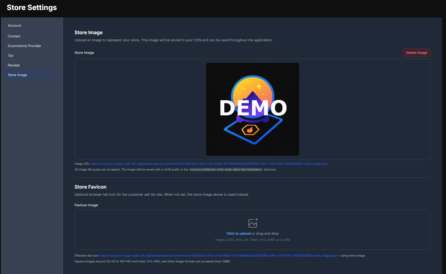This screenshot has height=274, width=446.
Task: Click the Store Favicon description text
Action: (162, 195)
